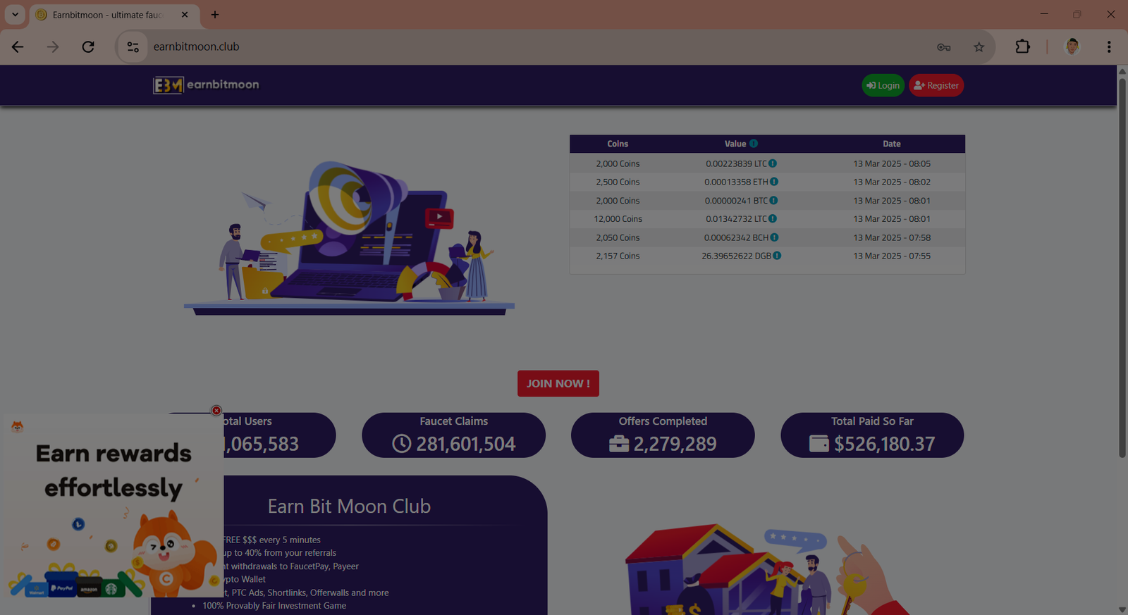
Task: Click info icon beside 0.00000241 BTC
Action: [x=773, y=201]
